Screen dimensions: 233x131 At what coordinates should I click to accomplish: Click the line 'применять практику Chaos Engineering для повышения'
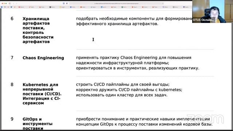point(134,57)
